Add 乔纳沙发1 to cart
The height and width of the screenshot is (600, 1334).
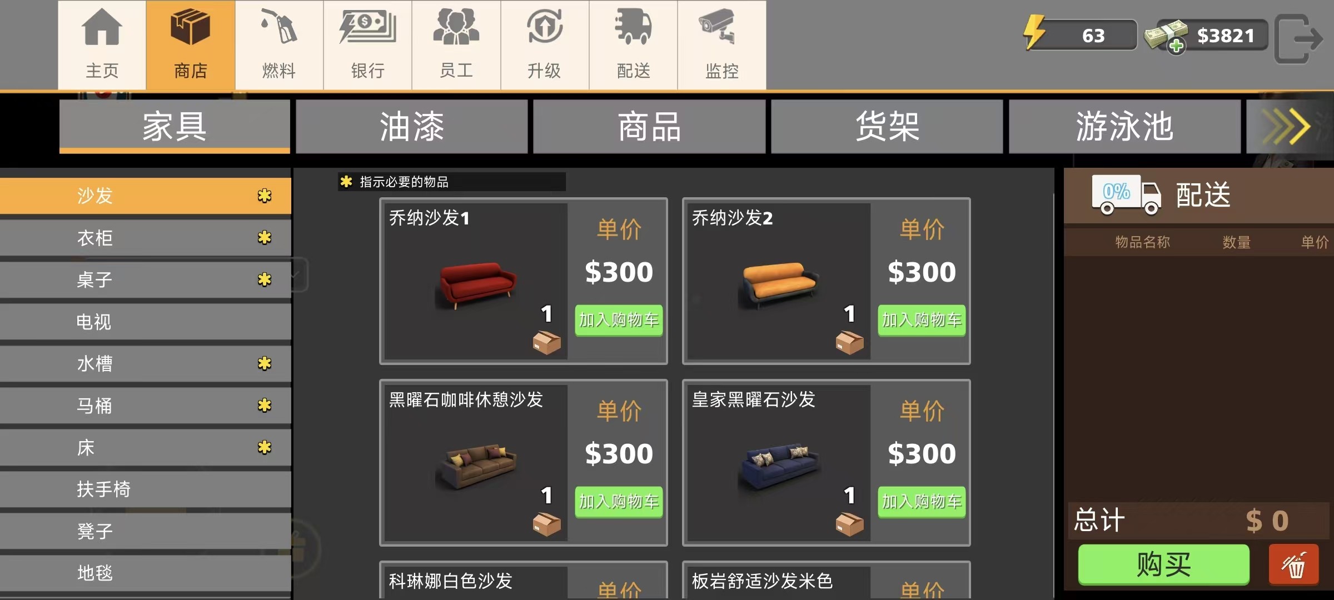click(x=619, y=320)
